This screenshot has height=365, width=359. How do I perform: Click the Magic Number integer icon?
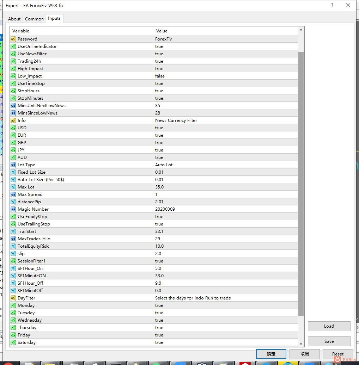tap(13, 209)
